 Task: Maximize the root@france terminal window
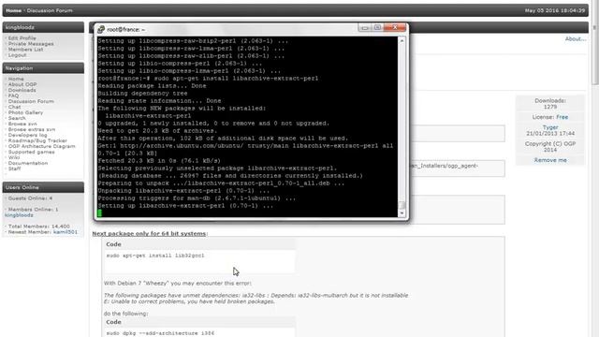tap(377, 27)
